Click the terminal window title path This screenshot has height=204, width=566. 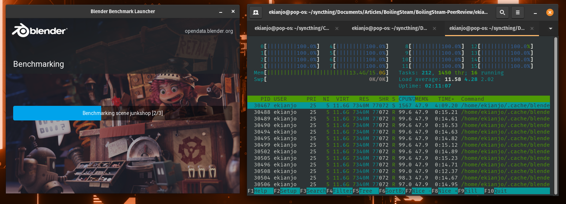coord(378,12)
